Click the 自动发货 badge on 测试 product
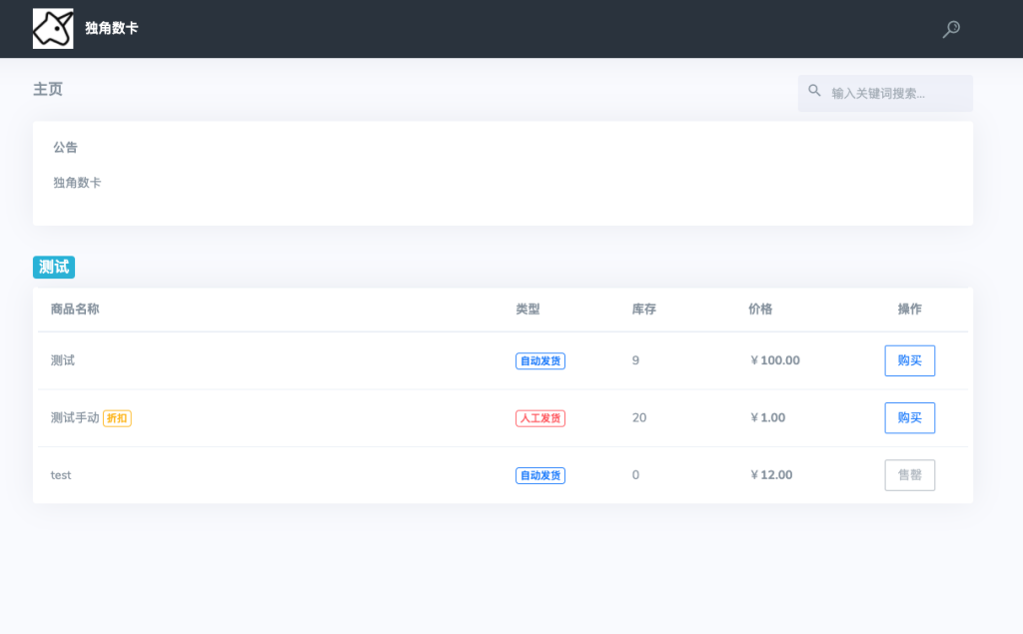 pos(539,360)
